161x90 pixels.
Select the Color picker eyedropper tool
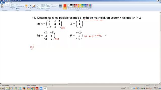tap(28, 8)
